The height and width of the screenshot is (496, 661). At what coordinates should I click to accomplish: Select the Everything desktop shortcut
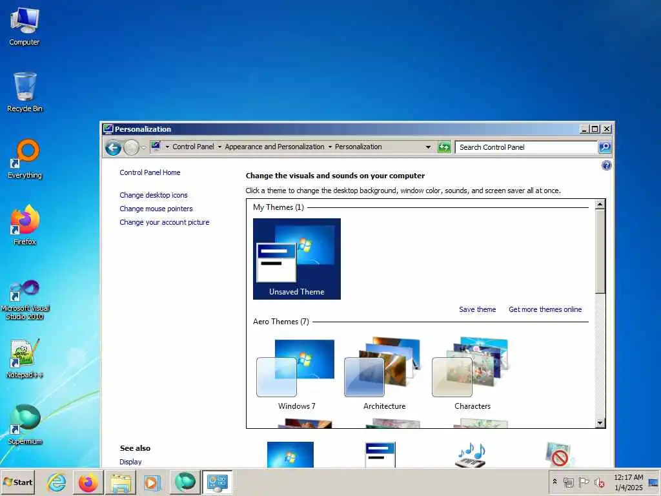[x=25, y=159]
